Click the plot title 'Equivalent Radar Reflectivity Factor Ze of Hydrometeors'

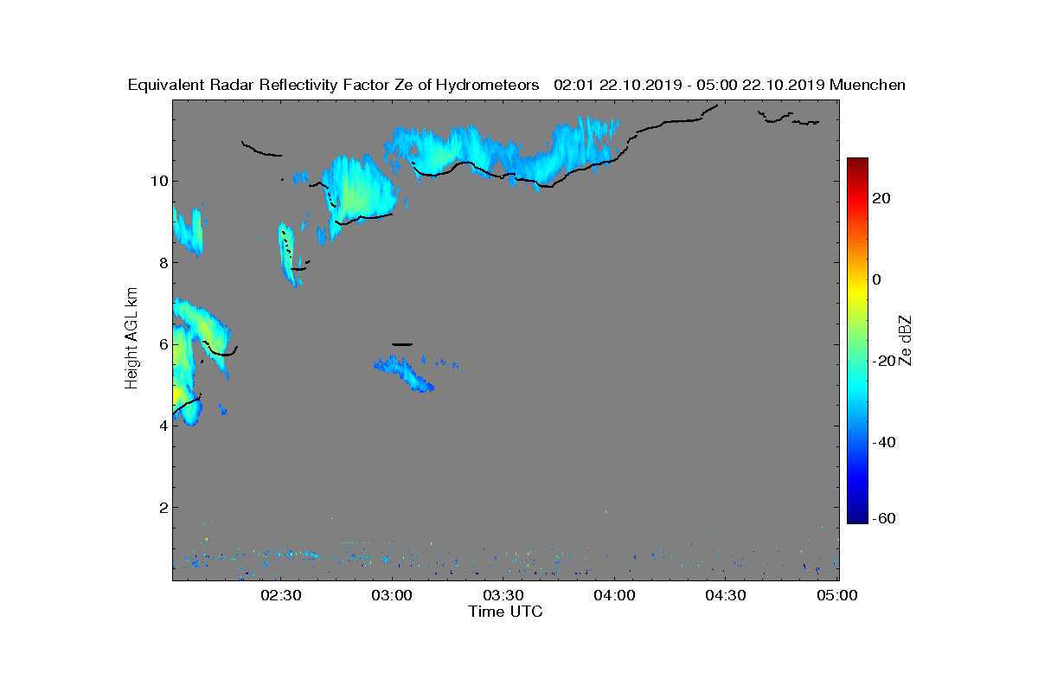(x=333, y=85)
